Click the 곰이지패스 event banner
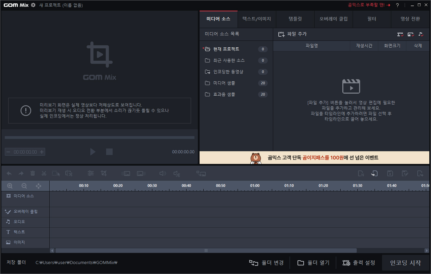 tap(314, 158)
